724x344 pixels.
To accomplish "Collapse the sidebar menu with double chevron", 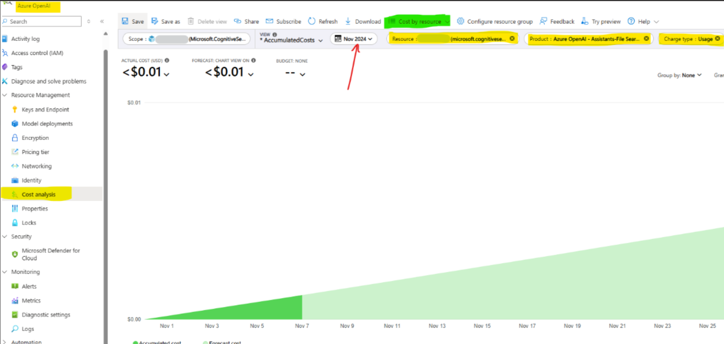I will (102, 21).
